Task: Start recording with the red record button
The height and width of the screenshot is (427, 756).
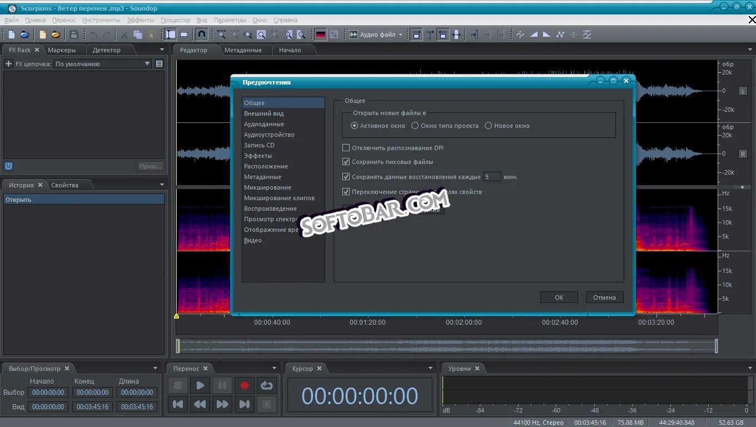Action: click(245, 385)
